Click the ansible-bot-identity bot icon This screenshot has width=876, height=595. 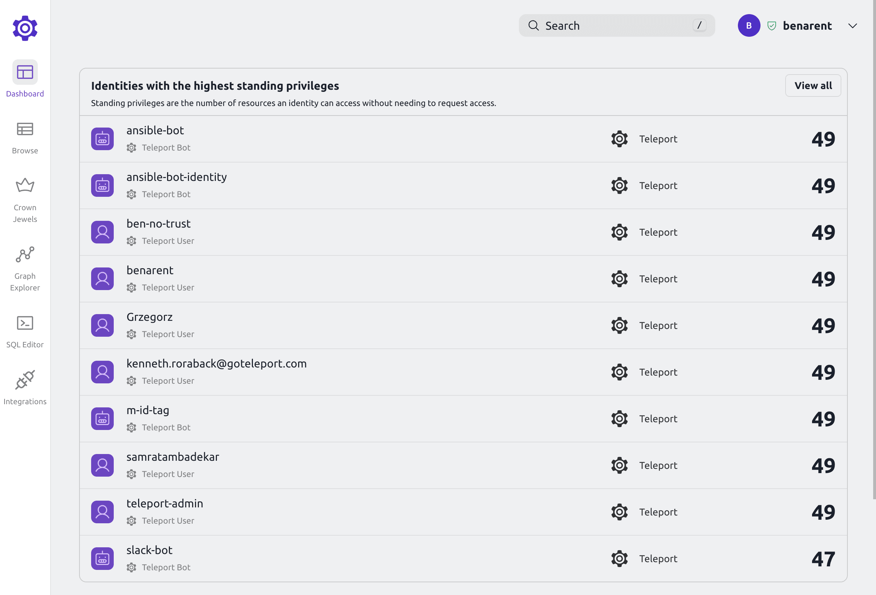[102, 185]
